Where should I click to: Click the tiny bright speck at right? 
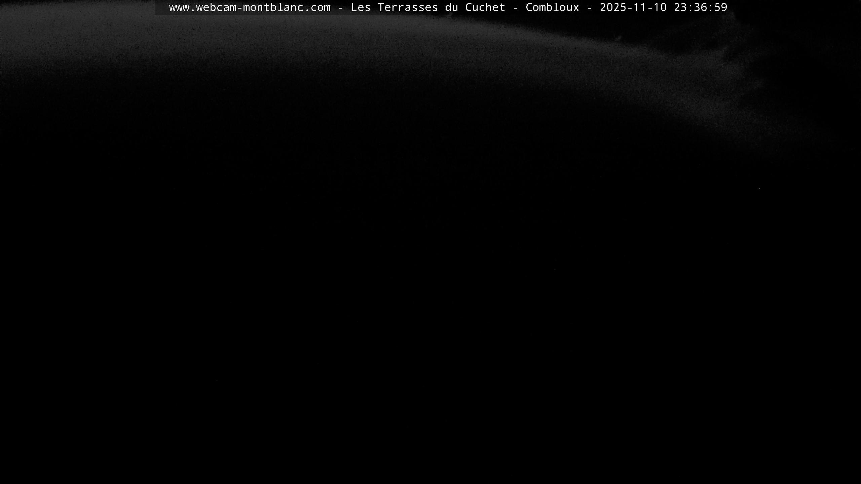(x=759, y=189)
